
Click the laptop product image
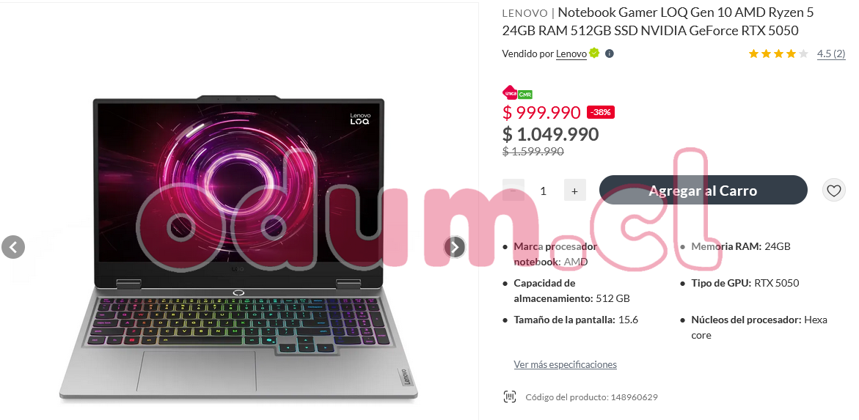pos(238,249)
